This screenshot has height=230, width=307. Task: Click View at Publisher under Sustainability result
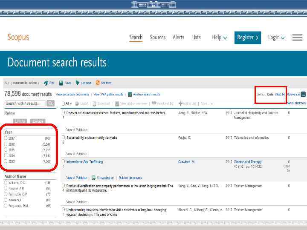point(77,154)
